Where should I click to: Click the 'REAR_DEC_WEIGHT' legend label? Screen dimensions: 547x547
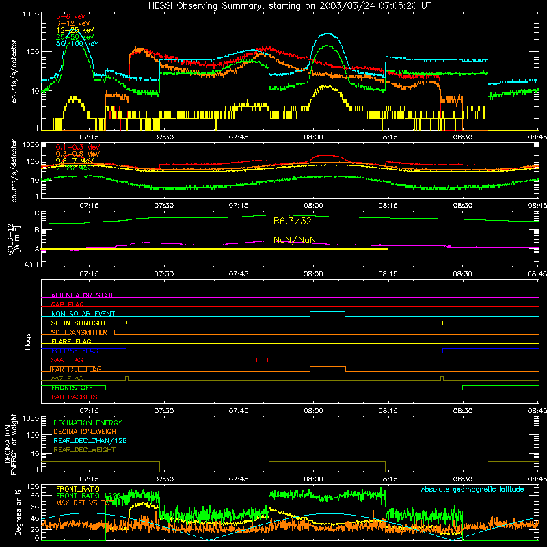pos(84,450)
